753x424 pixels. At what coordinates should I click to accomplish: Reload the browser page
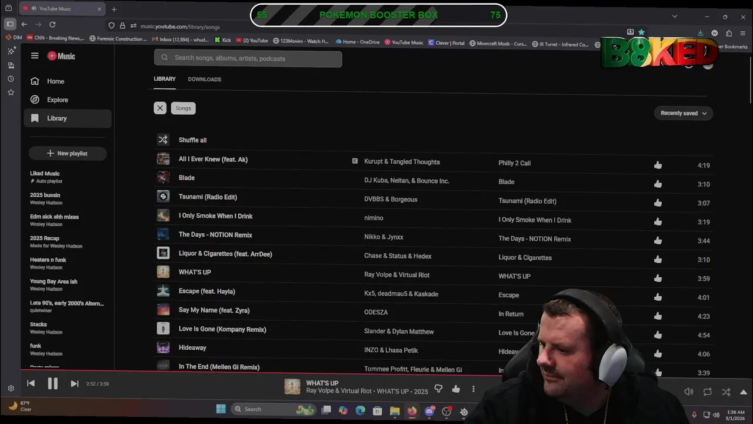pos(52,25)
